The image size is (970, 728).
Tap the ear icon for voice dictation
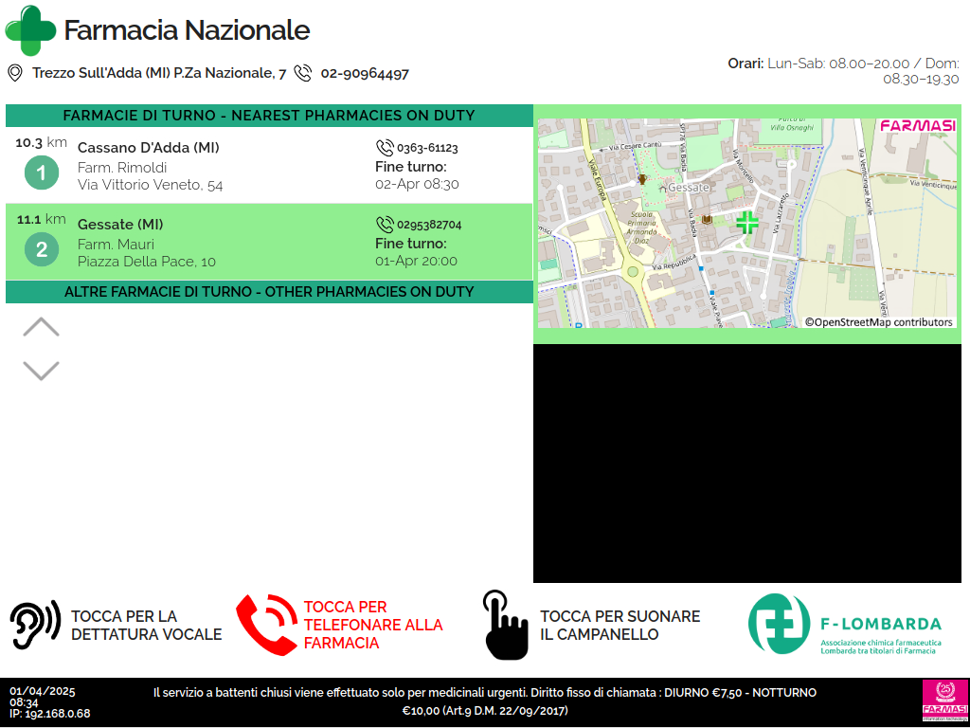pyautogui.click(x=35, y=625)
